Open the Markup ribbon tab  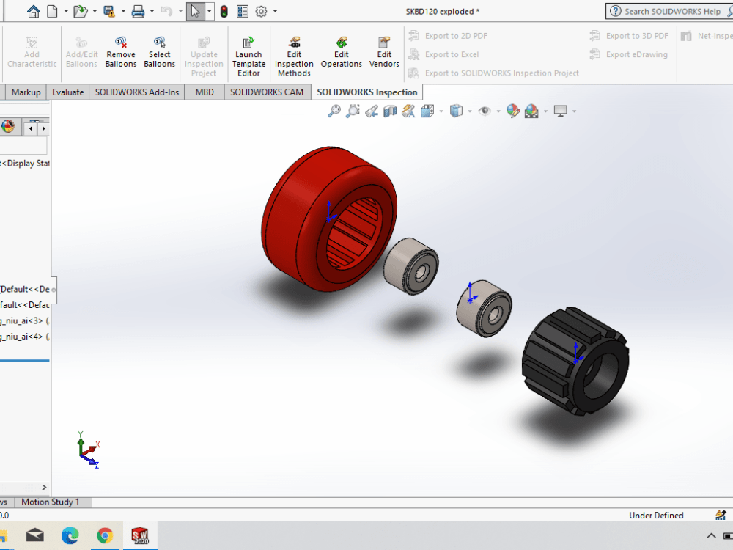pos(26,92)
